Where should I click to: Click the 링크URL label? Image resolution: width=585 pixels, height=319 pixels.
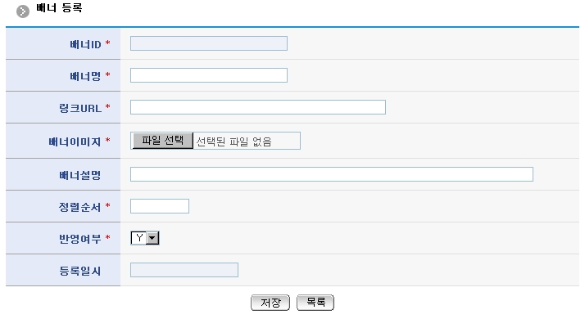[x=80, y=109]
